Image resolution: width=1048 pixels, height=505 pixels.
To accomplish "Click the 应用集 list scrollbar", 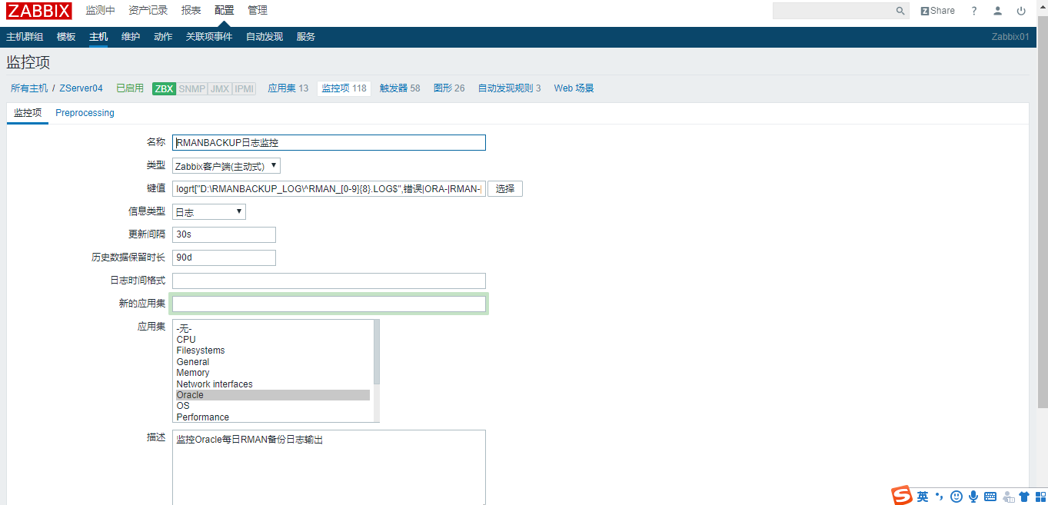I will point(377,370).
